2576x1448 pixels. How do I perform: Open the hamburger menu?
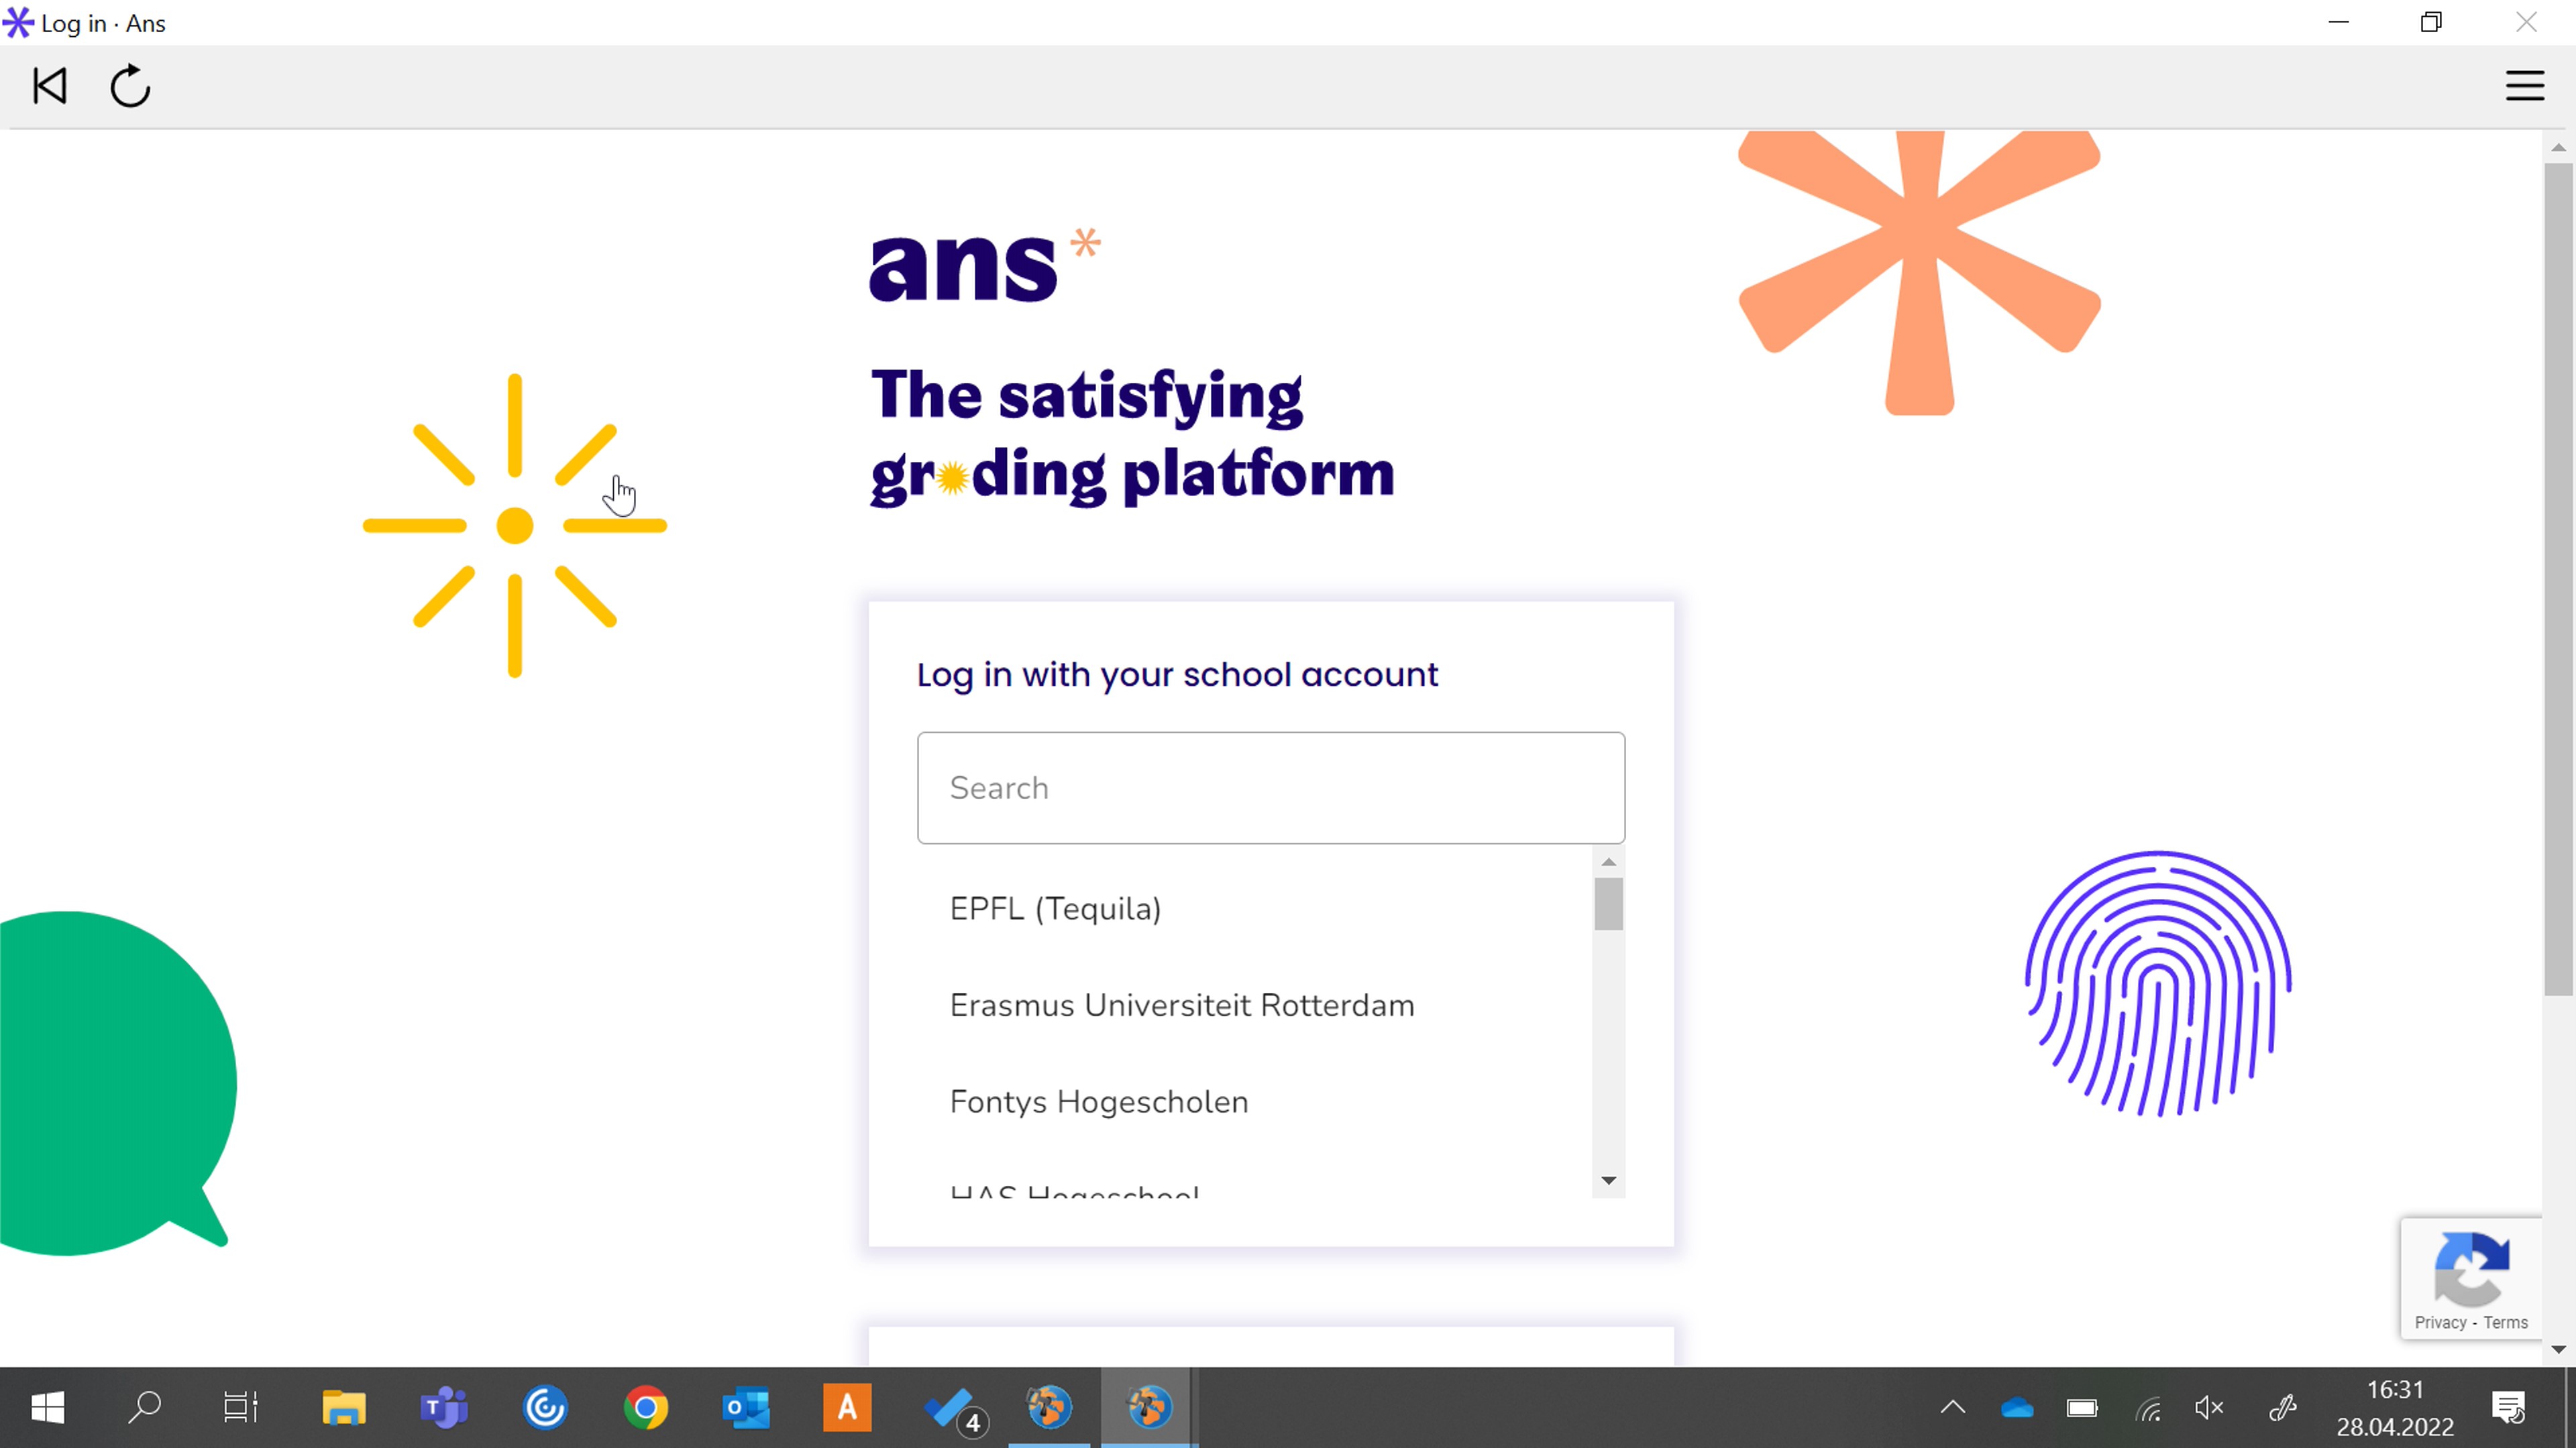(2524, 86)
